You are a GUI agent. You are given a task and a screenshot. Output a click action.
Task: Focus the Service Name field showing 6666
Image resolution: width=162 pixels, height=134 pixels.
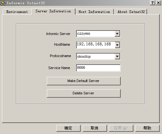coord(98,68)
